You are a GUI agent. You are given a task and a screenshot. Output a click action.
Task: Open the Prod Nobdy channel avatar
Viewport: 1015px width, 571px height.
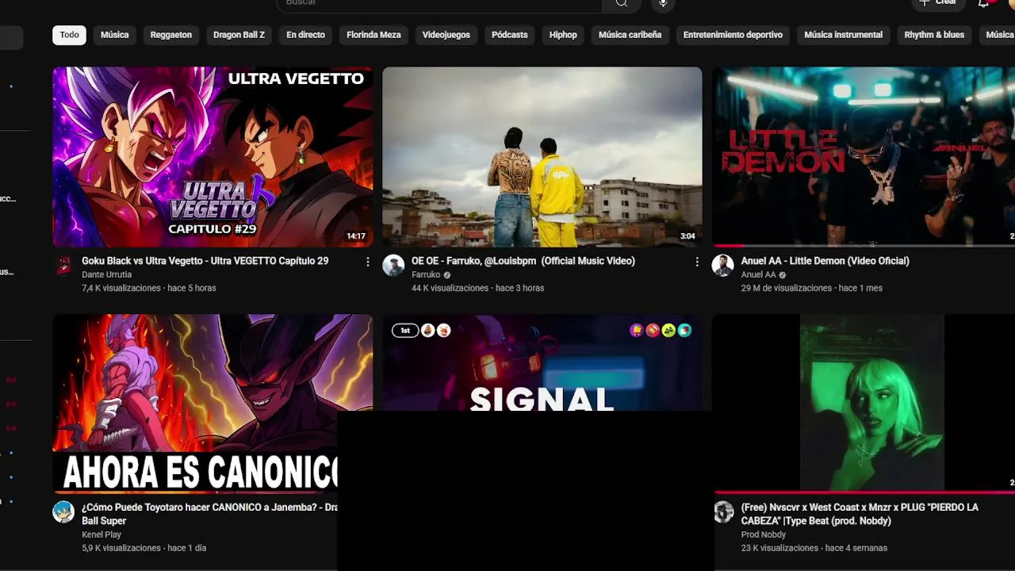(x=722, y=512)
